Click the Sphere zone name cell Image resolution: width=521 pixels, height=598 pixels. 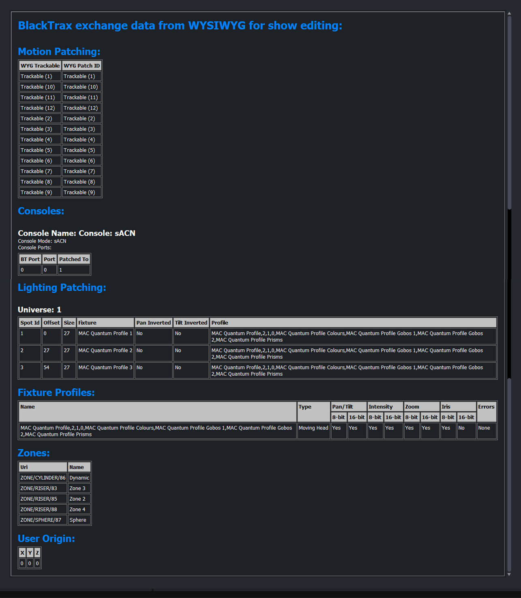click(x=78, y=520)
